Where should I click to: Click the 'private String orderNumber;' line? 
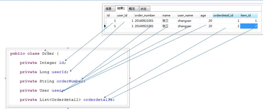point(53,81)
